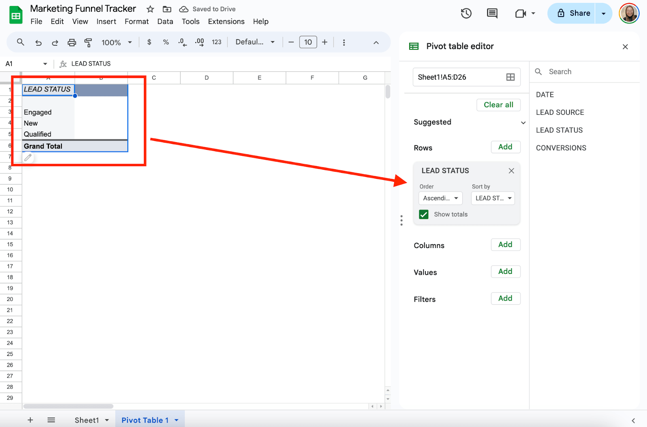647x427 pixels.
Task: Open the zoom 100% dropdown
Action: (117, 42)
